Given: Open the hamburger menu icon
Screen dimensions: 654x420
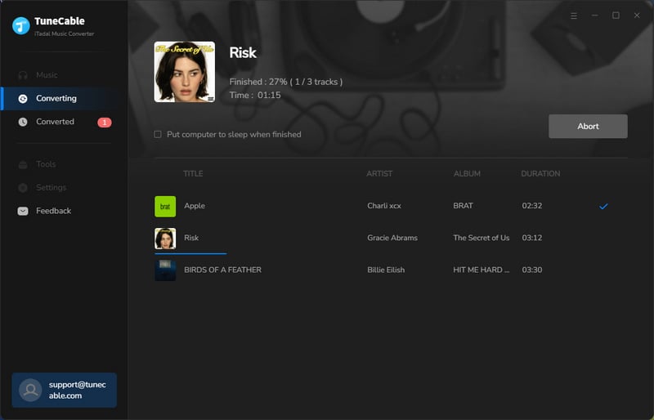Looking at the screenshot, I should pyautogui.click(x=574, y=16).
